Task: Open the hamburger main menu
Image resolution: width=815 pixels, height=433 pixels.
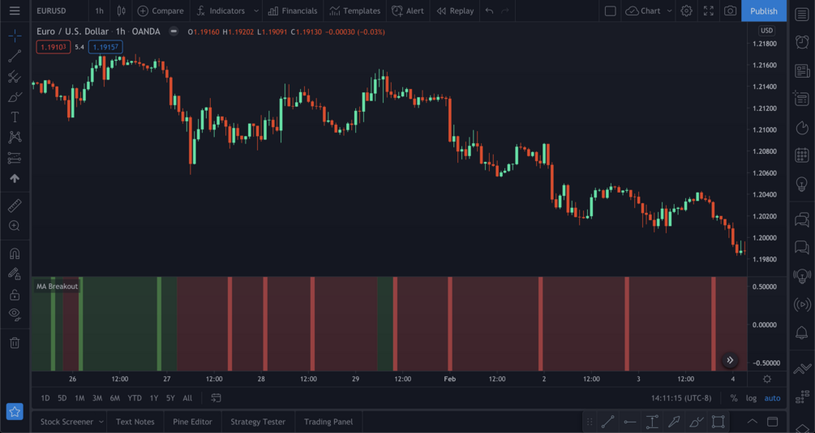Action: [x=15, y=11]
